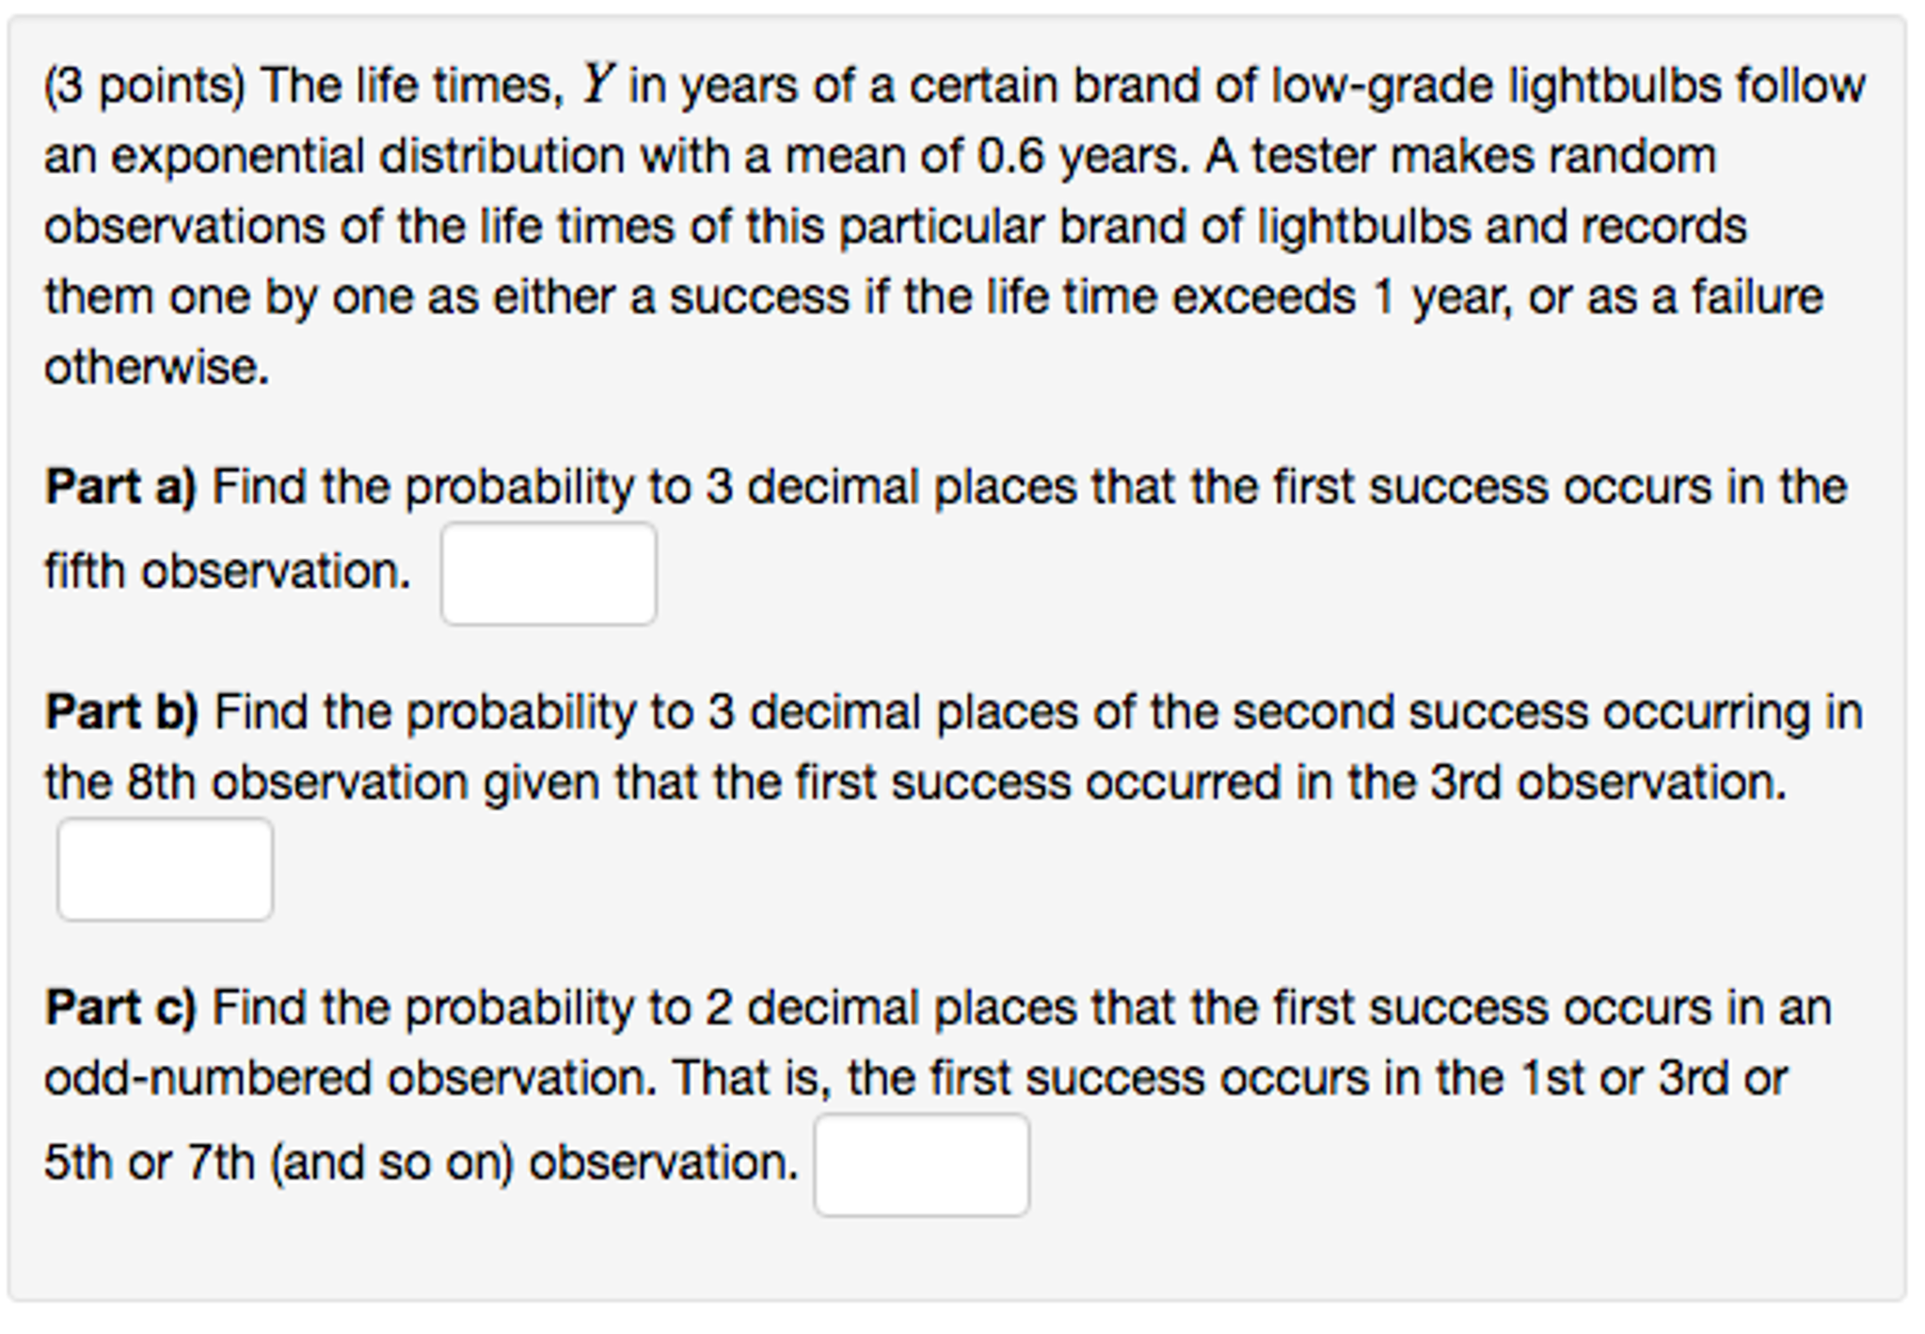Click the Part a answer input box

click(x=549, y=573)
